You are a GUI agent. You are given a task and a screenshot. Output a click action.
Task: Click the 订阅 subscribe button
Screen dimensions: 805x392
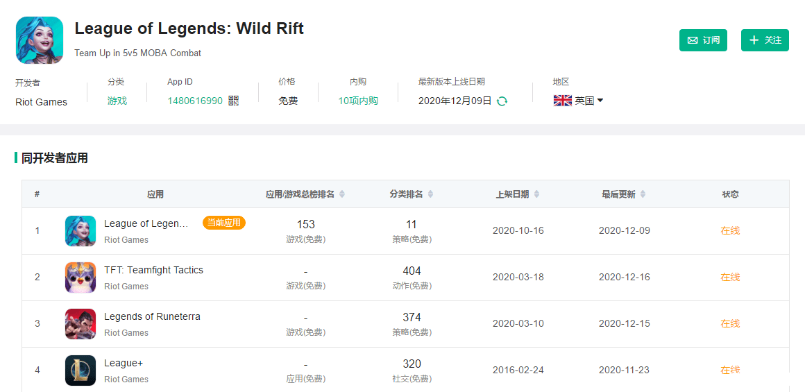[x=704, y=40]
